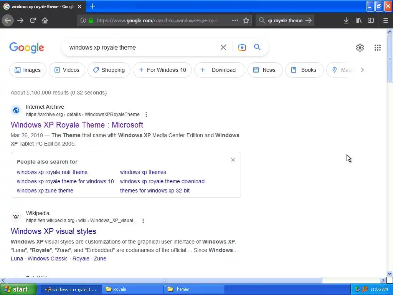Search by image with camera icon
This screenshot has height=295, width=393.
coord(242,47)
